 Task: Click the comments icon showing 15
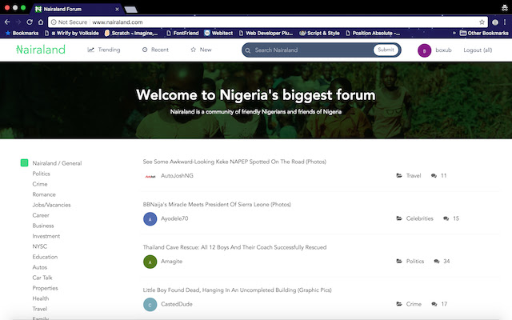click(x=446, y=218)
